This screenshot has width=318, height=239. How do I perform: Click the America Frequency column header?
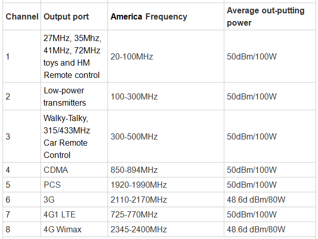tap(149, 17)
